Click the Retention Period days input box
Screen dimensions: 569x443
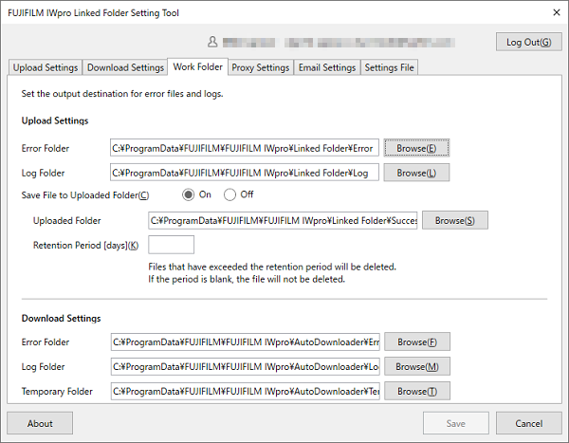click(172, 245)
